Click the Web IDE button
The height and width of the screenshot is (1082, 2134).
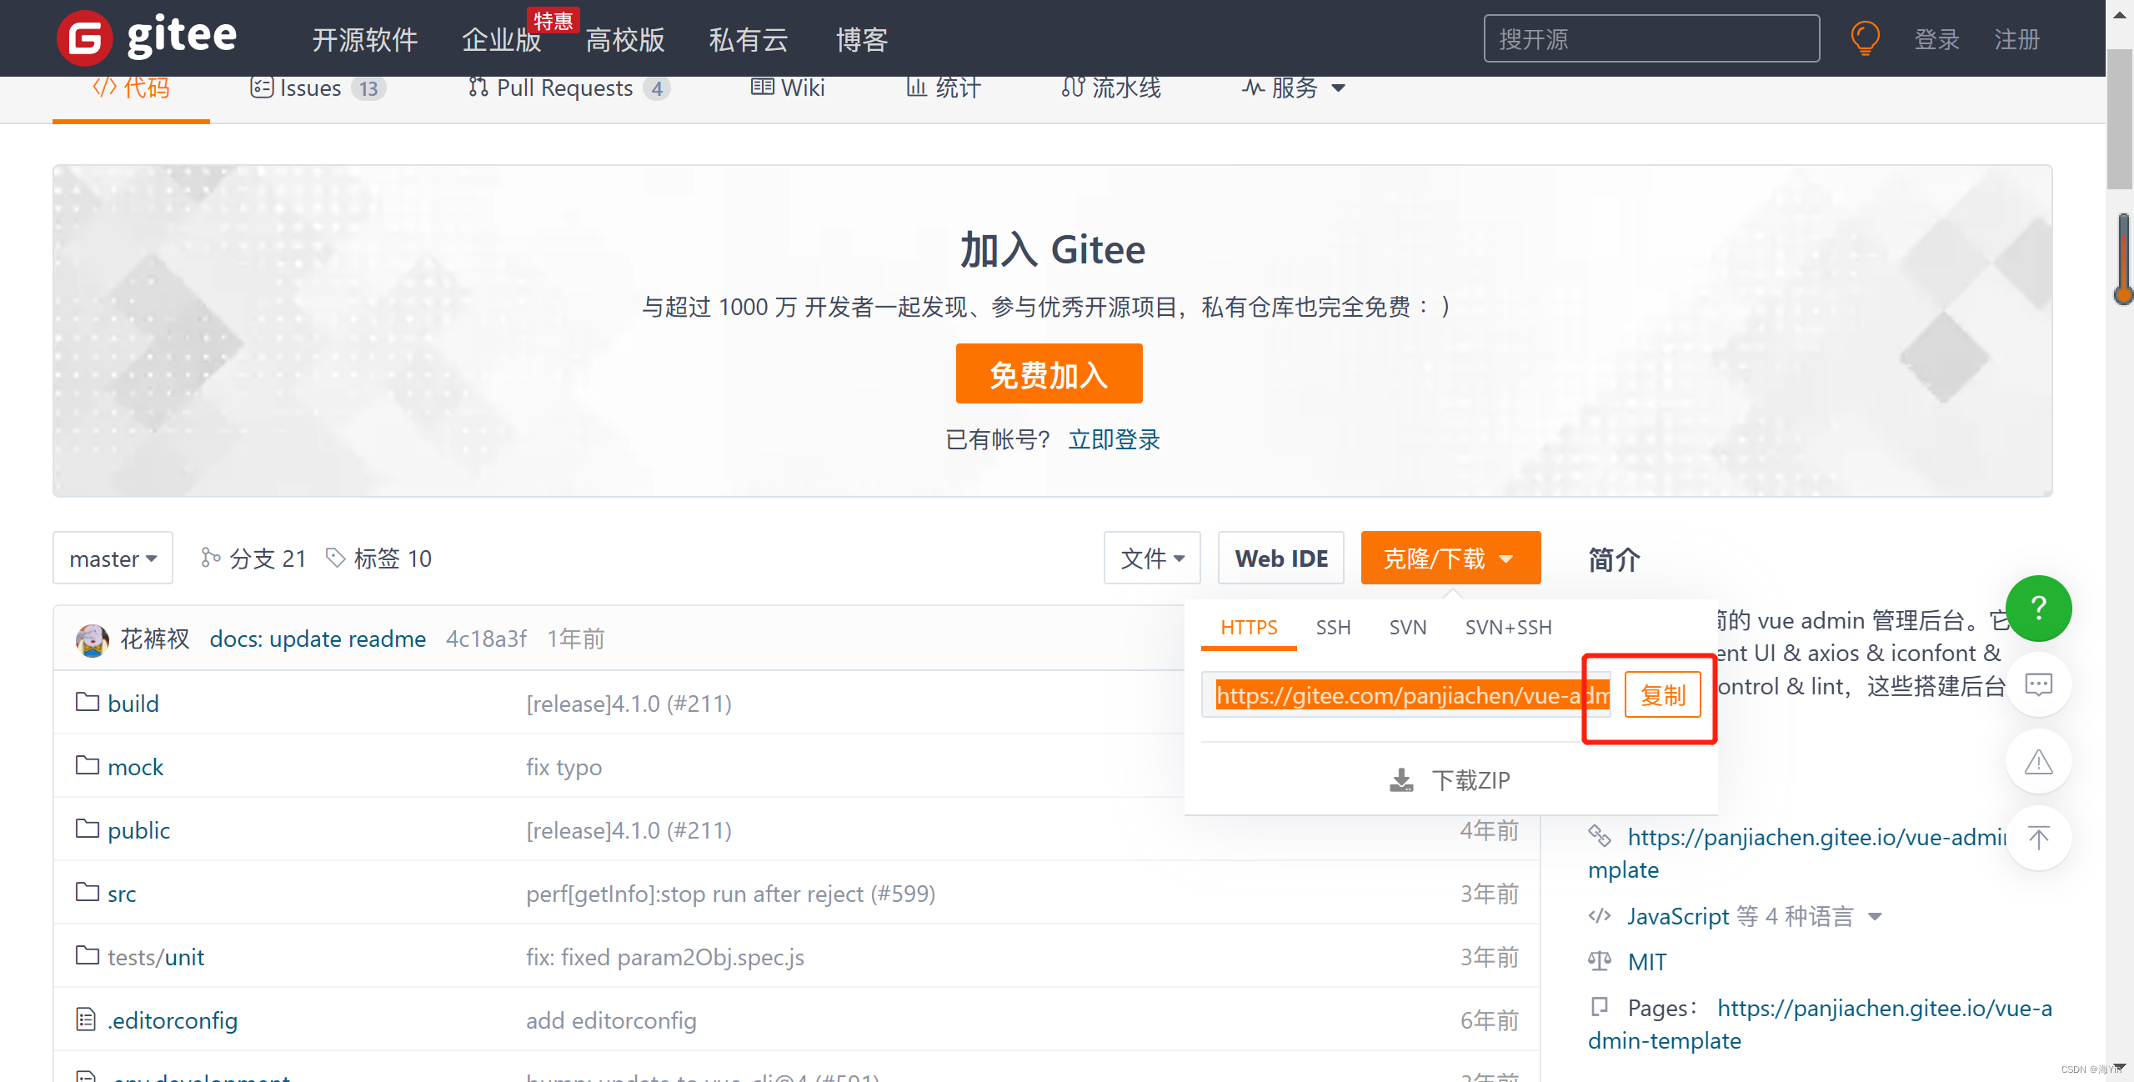tap(1281, 558)
